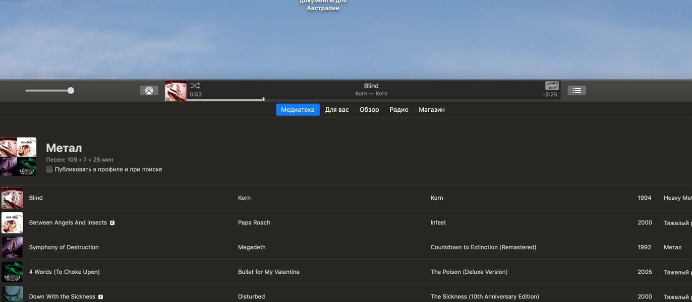Viewport: 692px width, 302px height.
Task: Click artist Papa Roach
Action: pyautogui.click(x=254, y=222)
